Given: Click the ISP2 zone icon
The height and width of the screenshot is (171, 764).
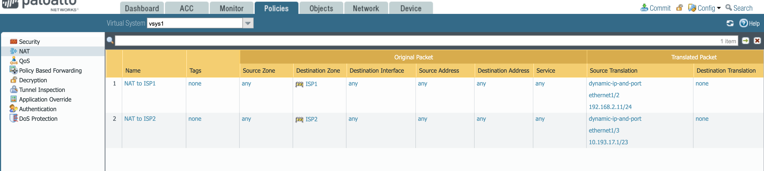Looking at the screenshot, I should coord(299,119).
